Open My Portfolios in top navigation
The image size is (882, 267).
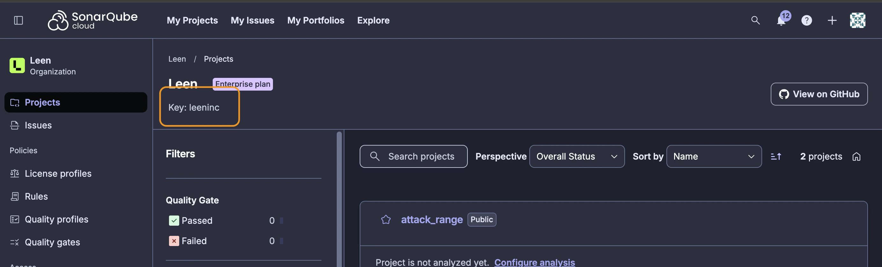(316, 20)
